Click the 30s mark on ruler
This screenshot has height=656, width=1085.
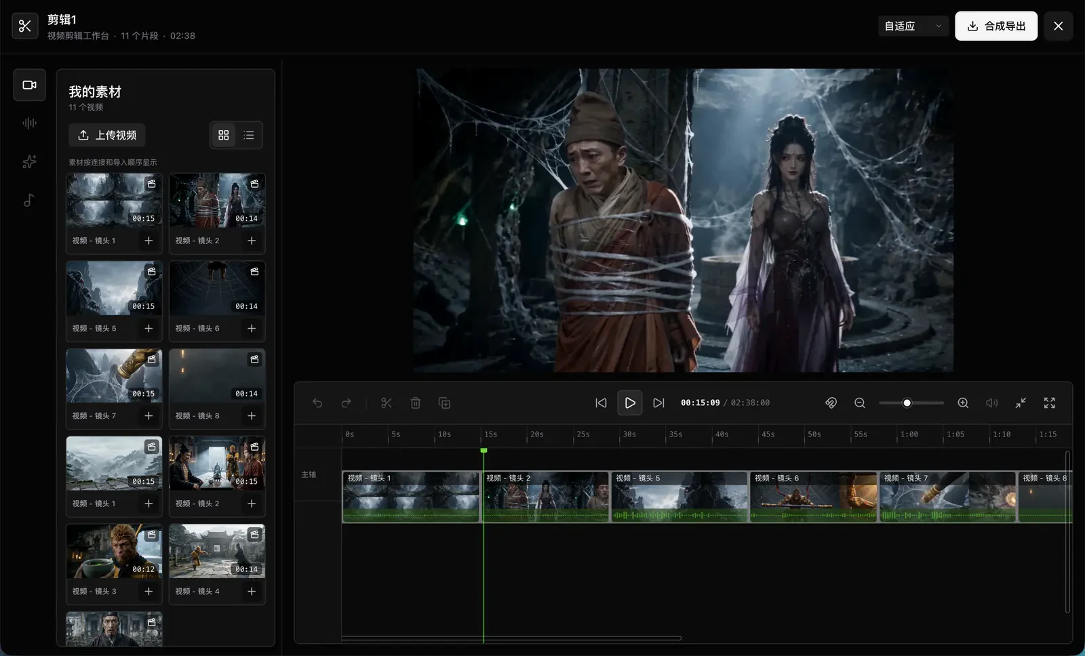tap(629, 434)
